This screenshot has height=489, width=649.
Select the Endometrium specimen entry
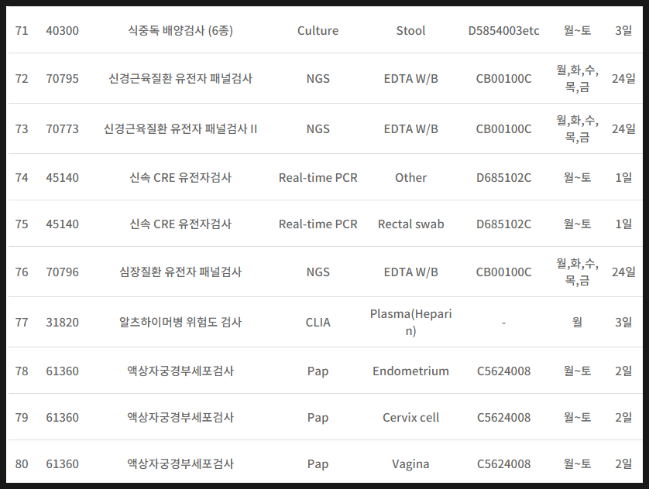pyautogui.click(x=410, y=371)
